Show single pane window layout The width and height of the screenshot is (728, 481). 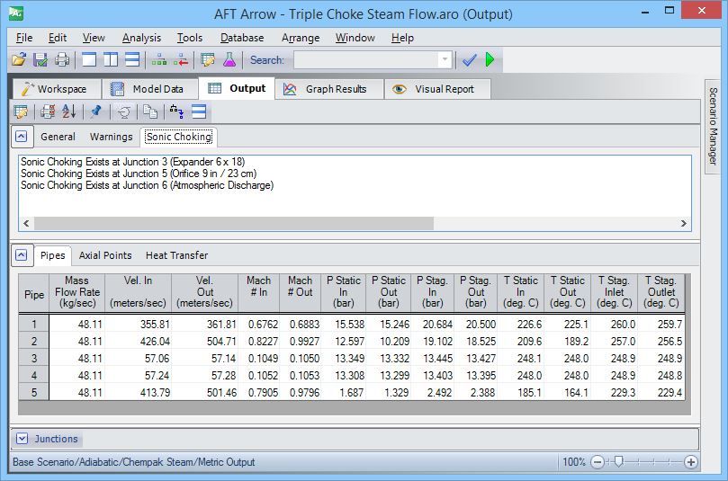click(x=89, y=59)
